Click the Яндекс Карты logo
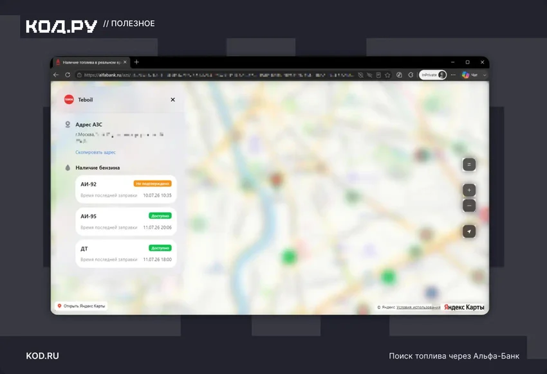This screenshot has width=547, height=374. (464, 307)
